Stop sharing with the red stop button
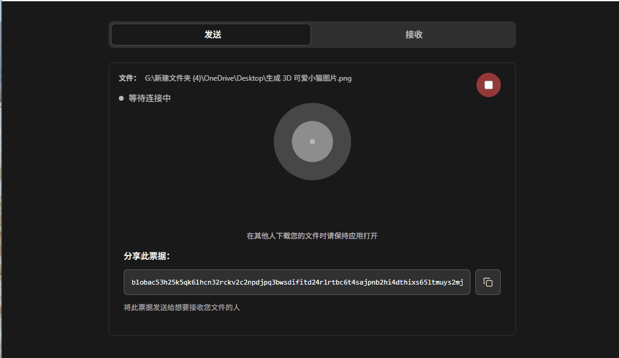This screenshot has height=358, width=619. pyautogui.click(x=488, y=85)
